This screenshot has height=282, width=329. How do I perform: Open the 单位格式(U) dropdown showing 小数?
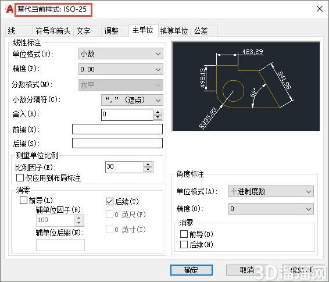click(x=121, y=53)
